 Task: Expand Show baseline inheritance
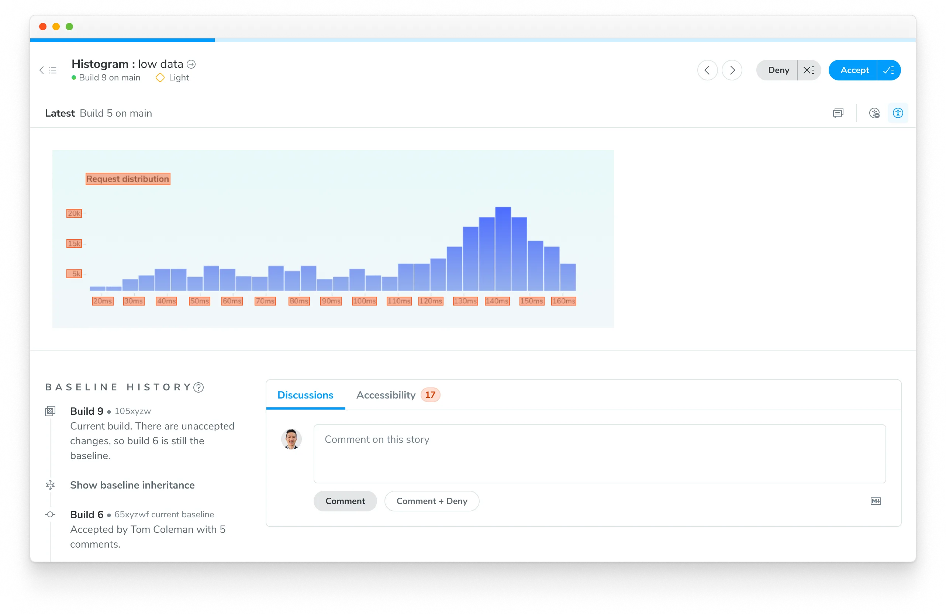click(132, 485)
